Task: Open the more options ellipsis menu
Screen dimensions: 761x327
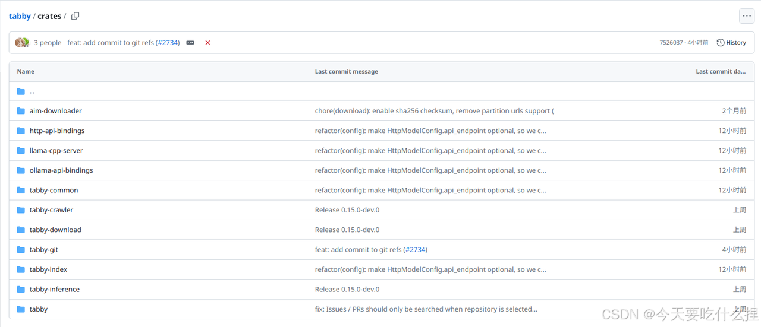Action: [747, 16]
